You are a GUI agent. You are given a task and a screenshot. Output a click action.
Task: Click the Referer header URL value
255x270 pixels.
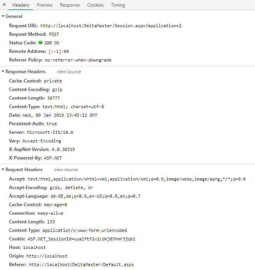point(81,265)
